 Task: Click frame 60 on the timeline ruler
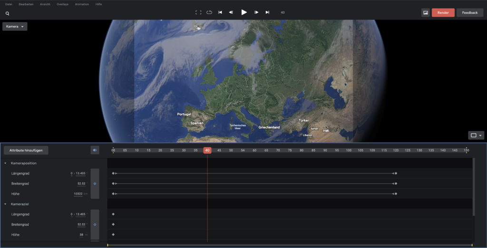click(x=254, y=150)
